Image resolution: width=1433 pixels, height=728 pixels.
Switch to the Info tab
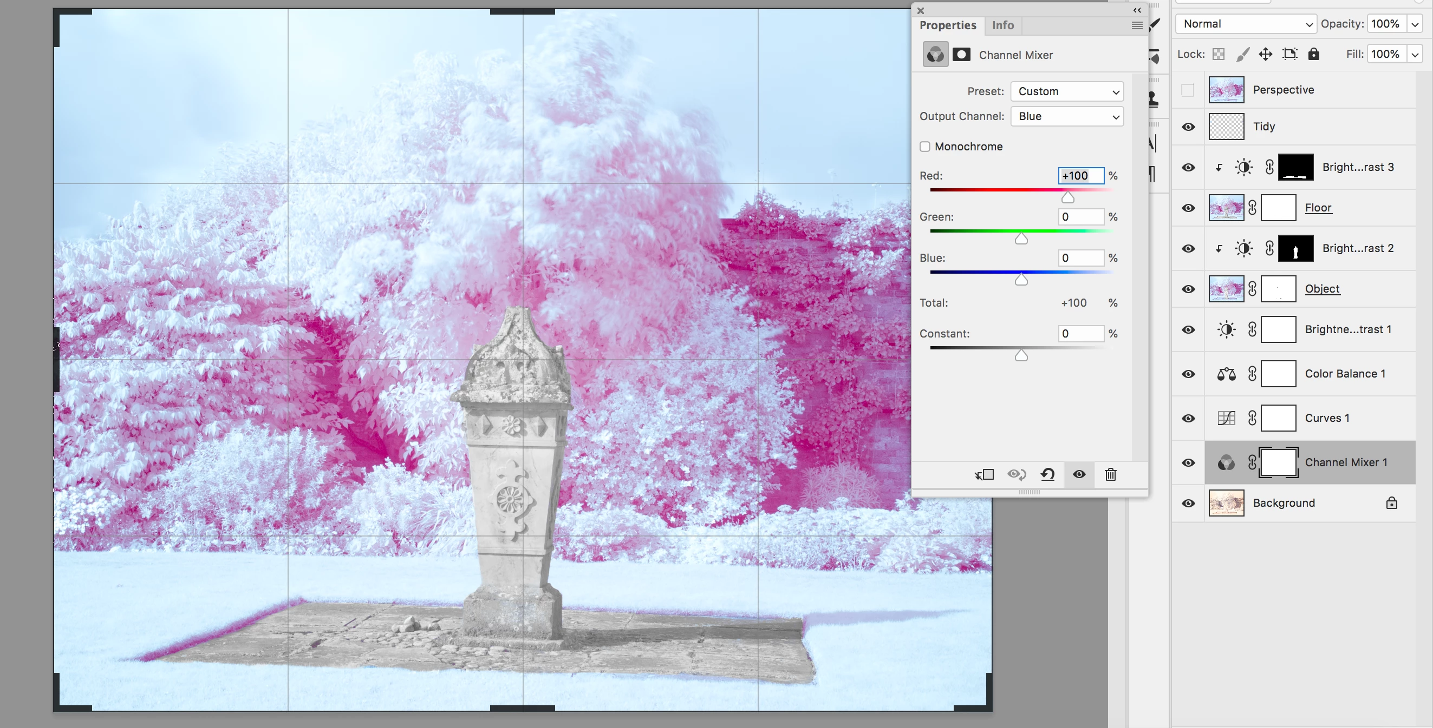tap(1002, 25)
